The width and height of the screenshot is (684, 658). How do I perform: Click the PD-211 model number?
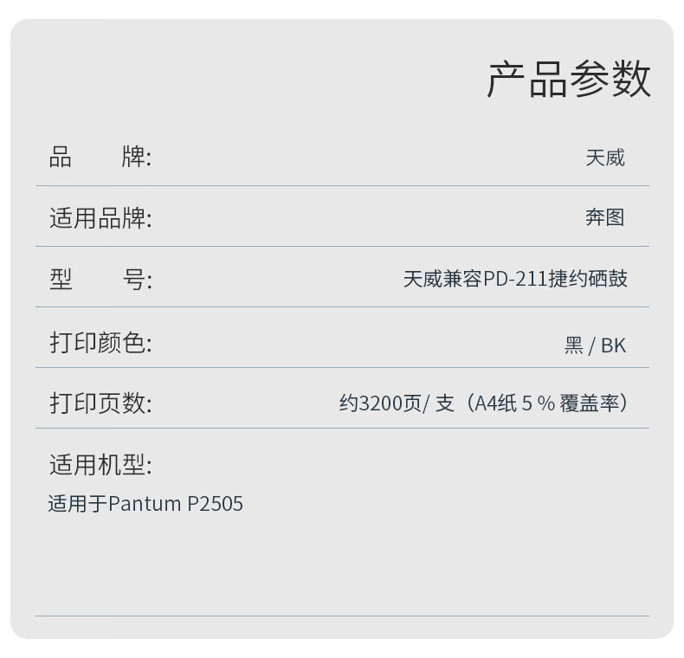tap(515, 279)
